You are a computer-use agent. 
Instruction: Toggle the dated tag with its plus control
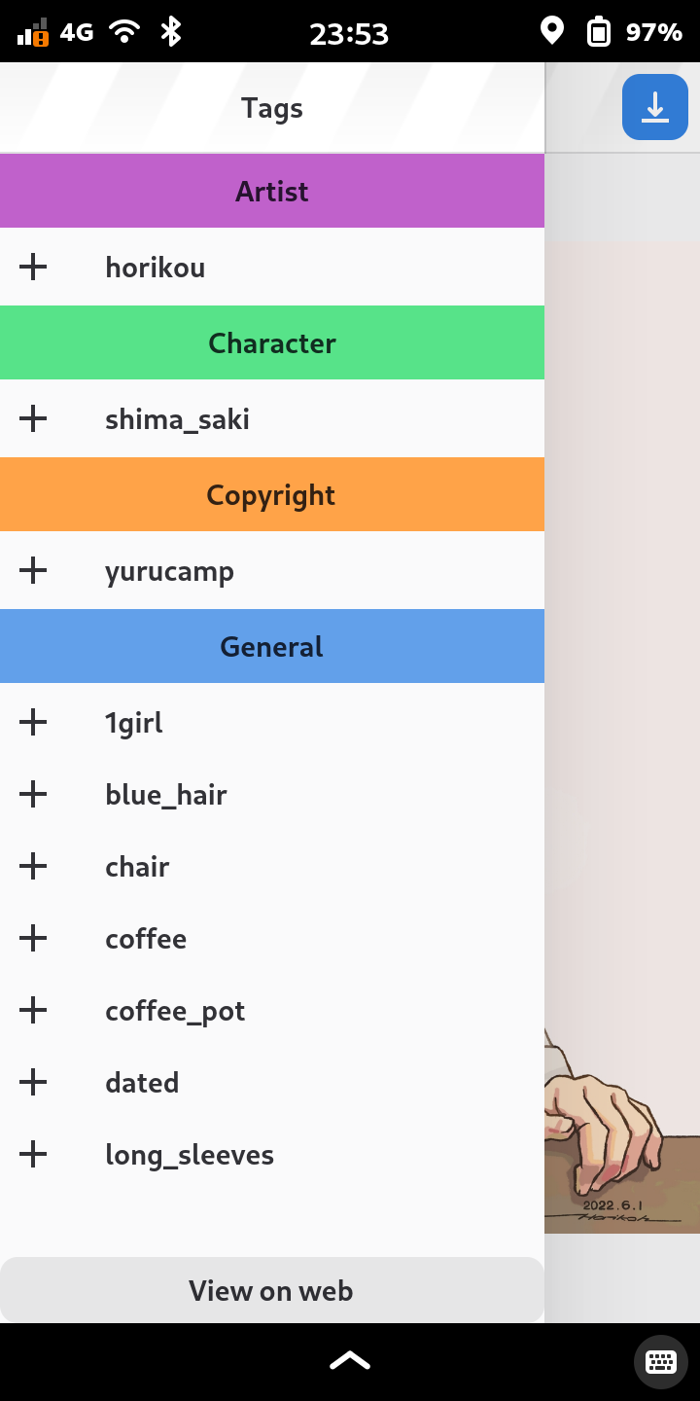pyautogui.click(x=33, y=1082)
